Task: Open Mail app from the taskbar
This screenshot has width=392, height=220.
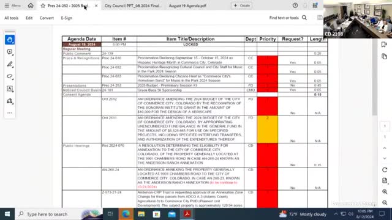Action: pos(172,214)
